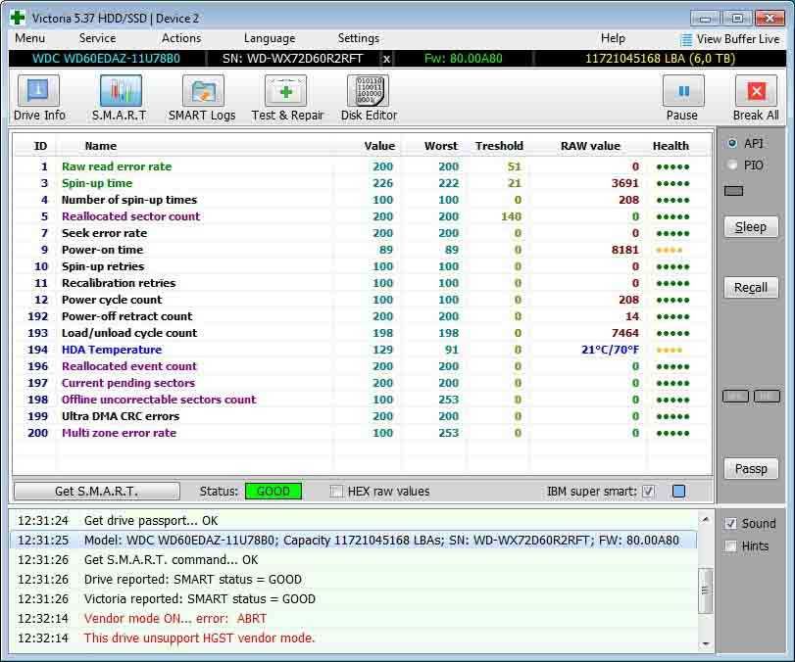
Task: Select Ultra DMA CRC errors row
Action: [x=361, y=416]
